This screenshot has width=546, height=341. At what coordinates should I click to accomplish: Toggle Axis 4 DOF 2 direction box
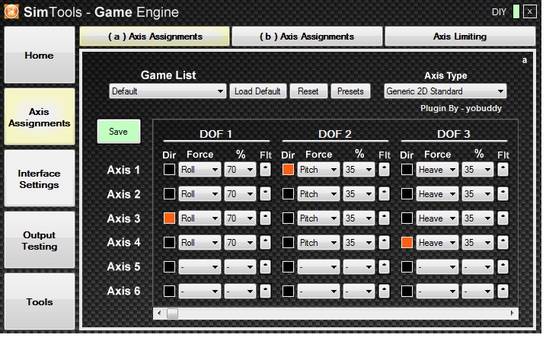tap(288, 243)
